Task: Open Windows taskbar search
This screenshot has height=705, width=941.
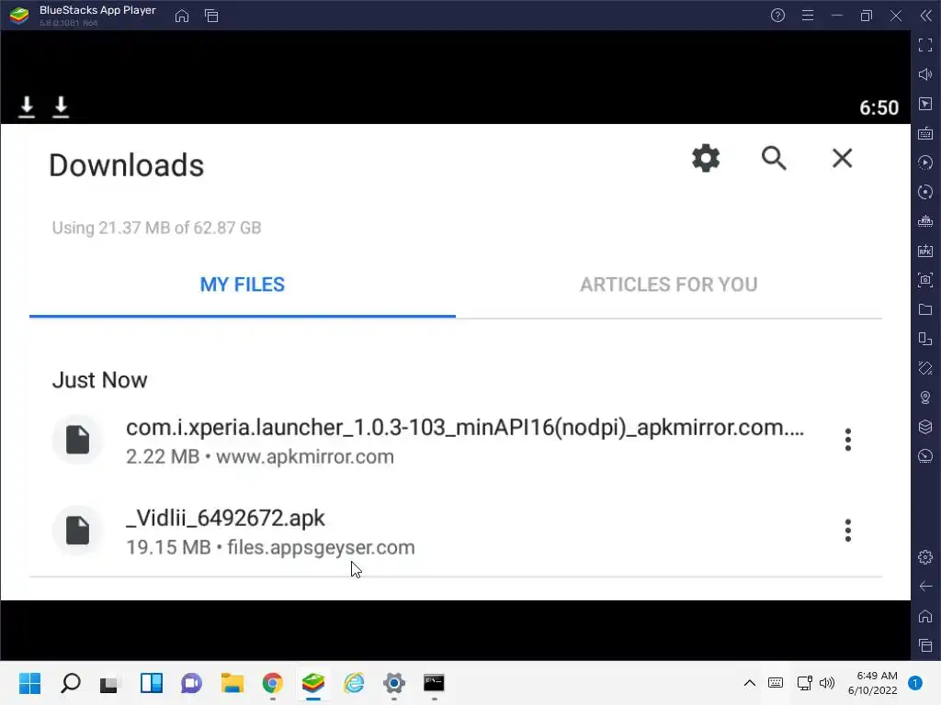Action: coord(70,683)
